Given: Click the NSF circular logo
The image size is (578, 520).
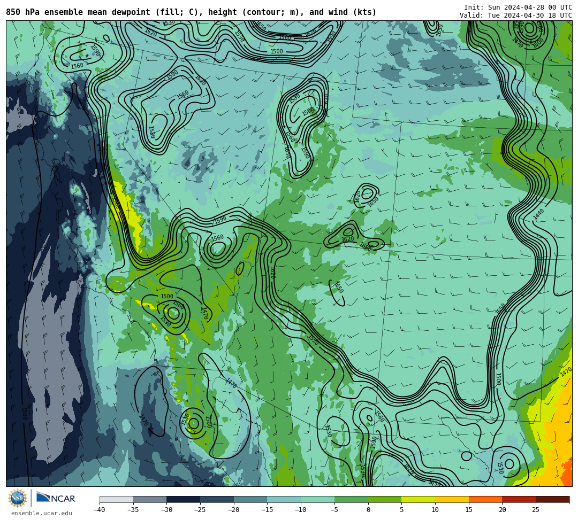Looking at the screenshot, I should coord(18,498).
